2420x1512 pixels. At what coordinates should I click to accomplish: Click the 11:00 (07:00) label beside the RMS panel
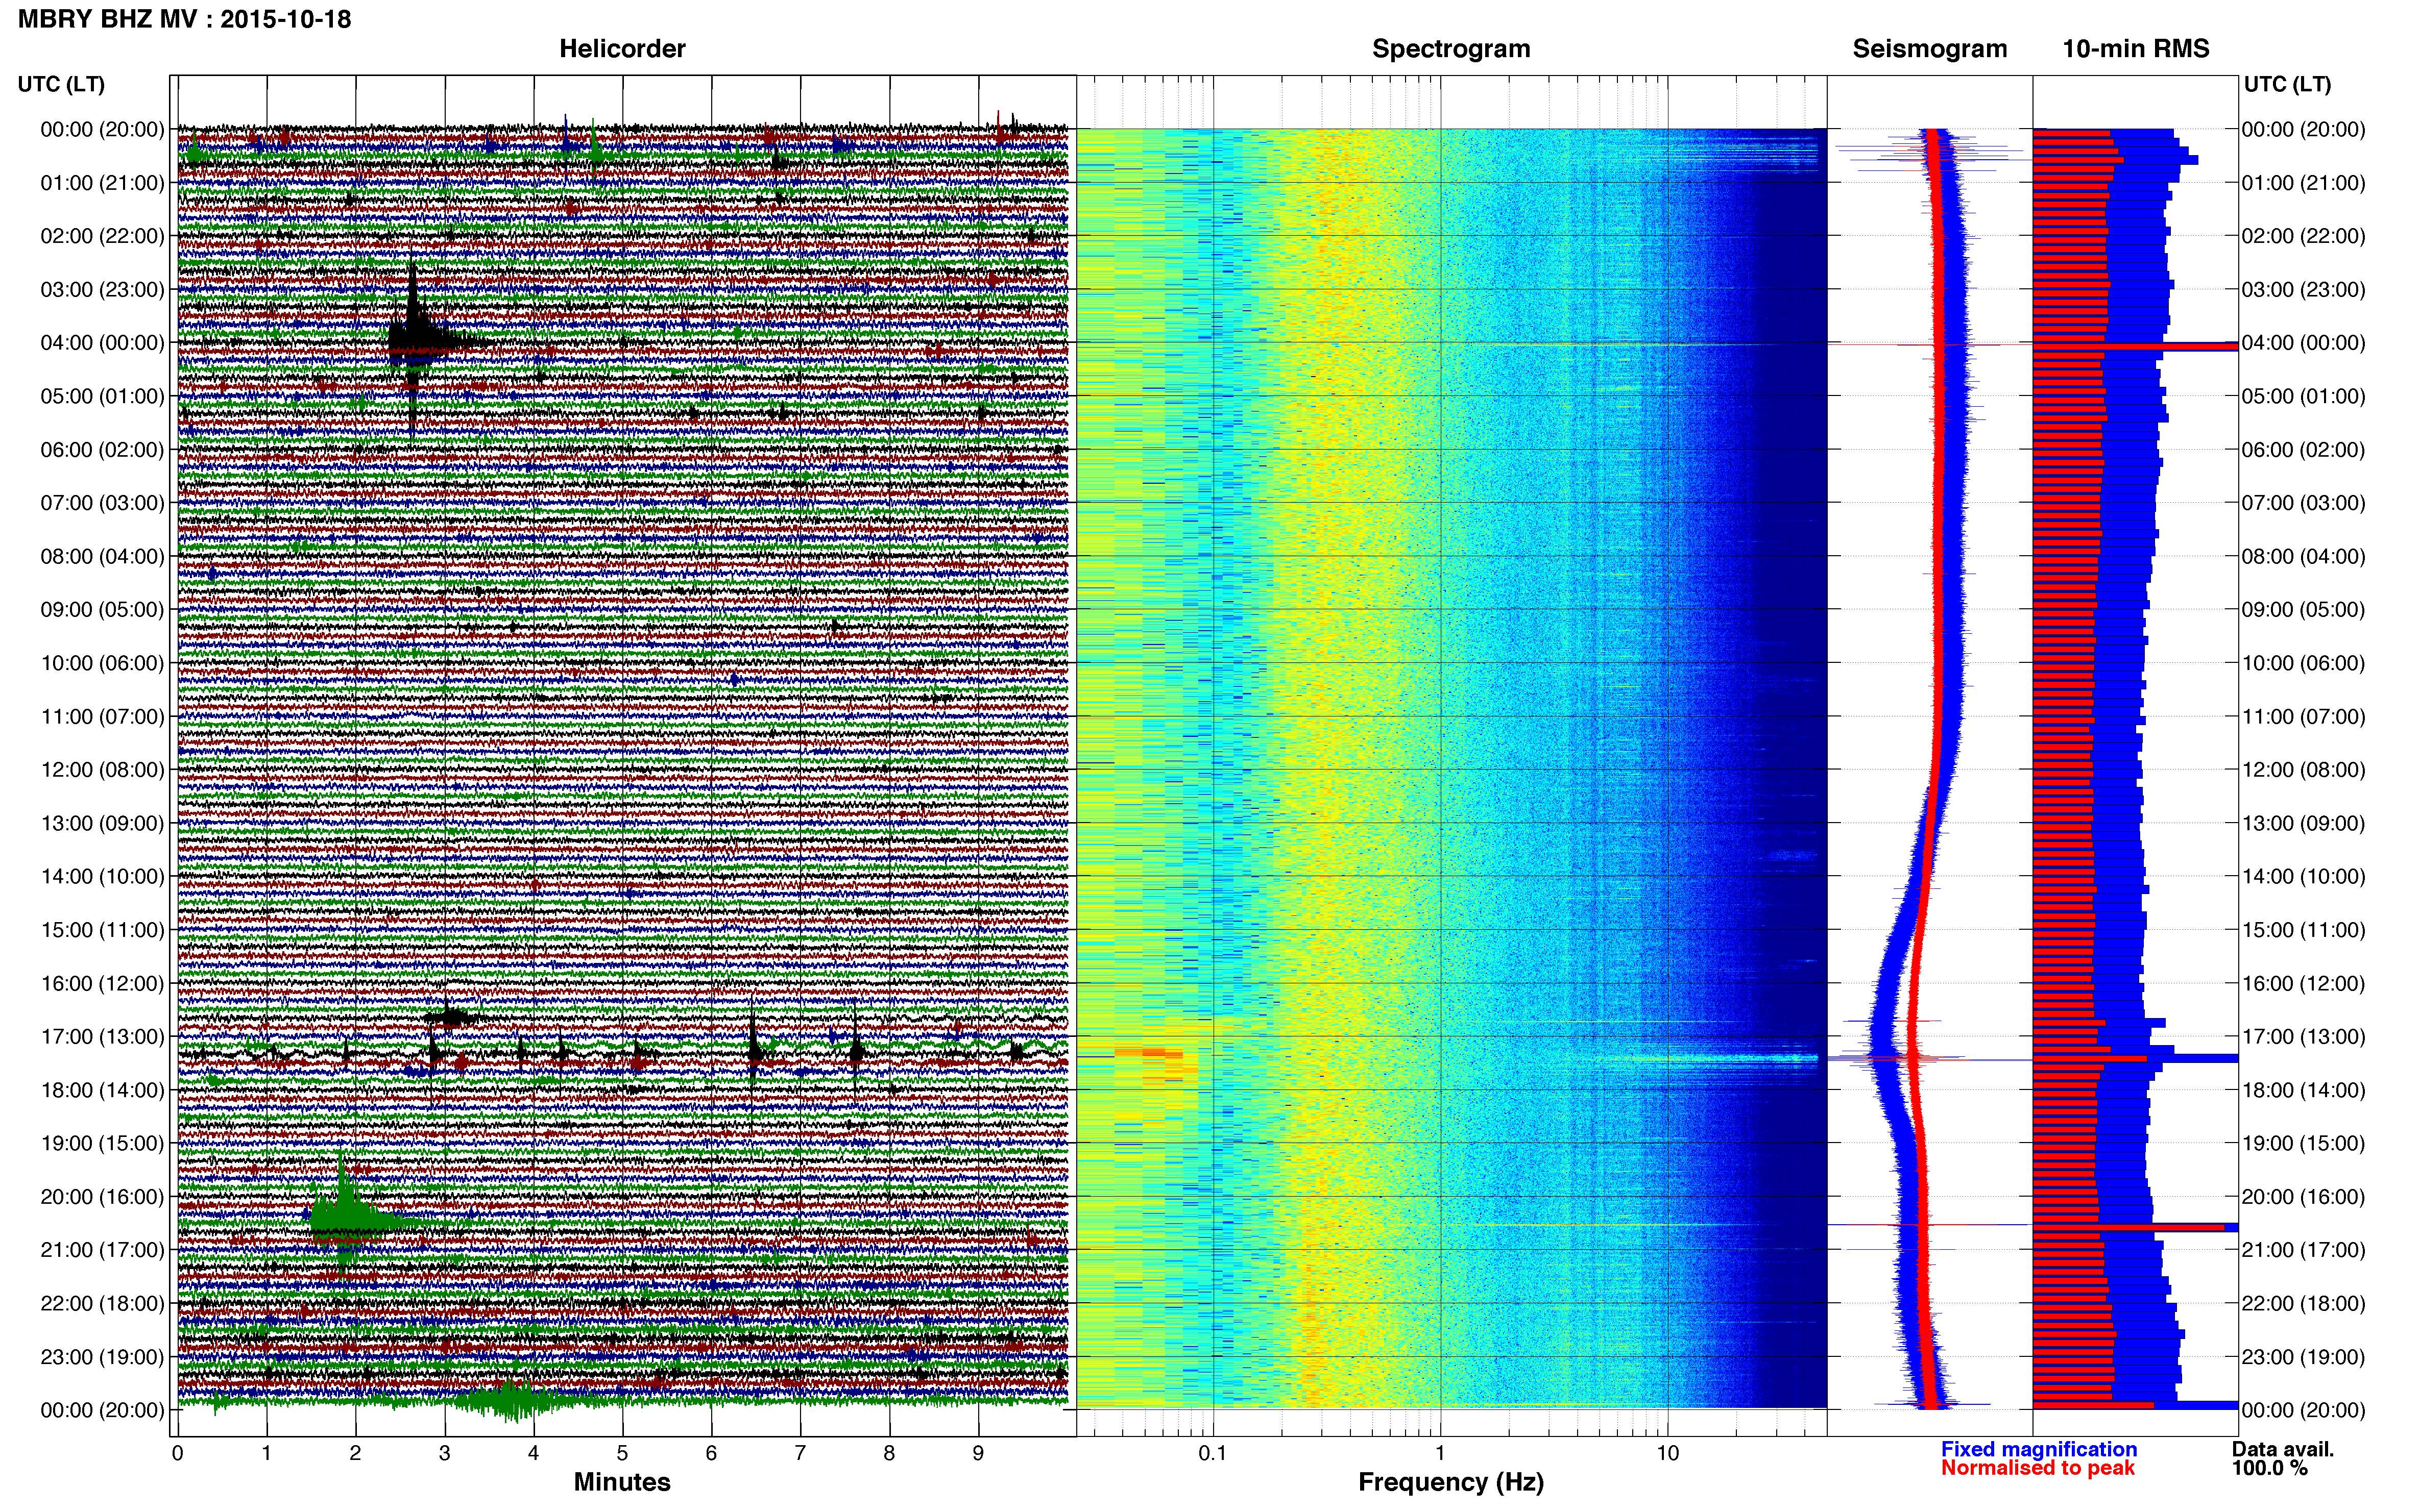tap(2303, 717)
